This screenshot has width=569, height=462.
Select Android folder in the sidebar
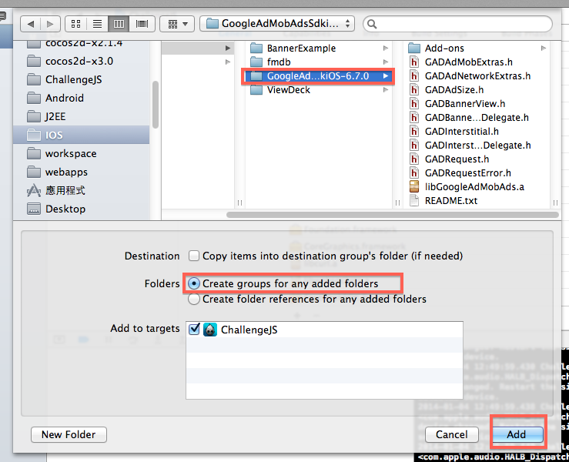coord(82,98)
